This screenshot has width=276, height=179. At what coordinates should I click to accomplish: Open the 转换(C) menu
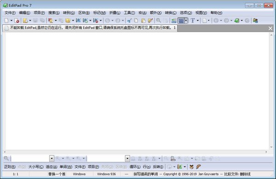coord(171,13)
